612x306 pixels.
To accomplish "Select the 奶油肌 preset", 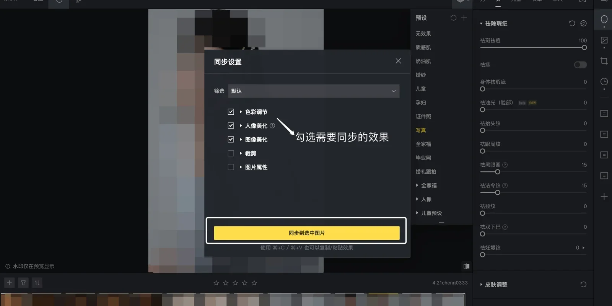I will coord(423,61).
